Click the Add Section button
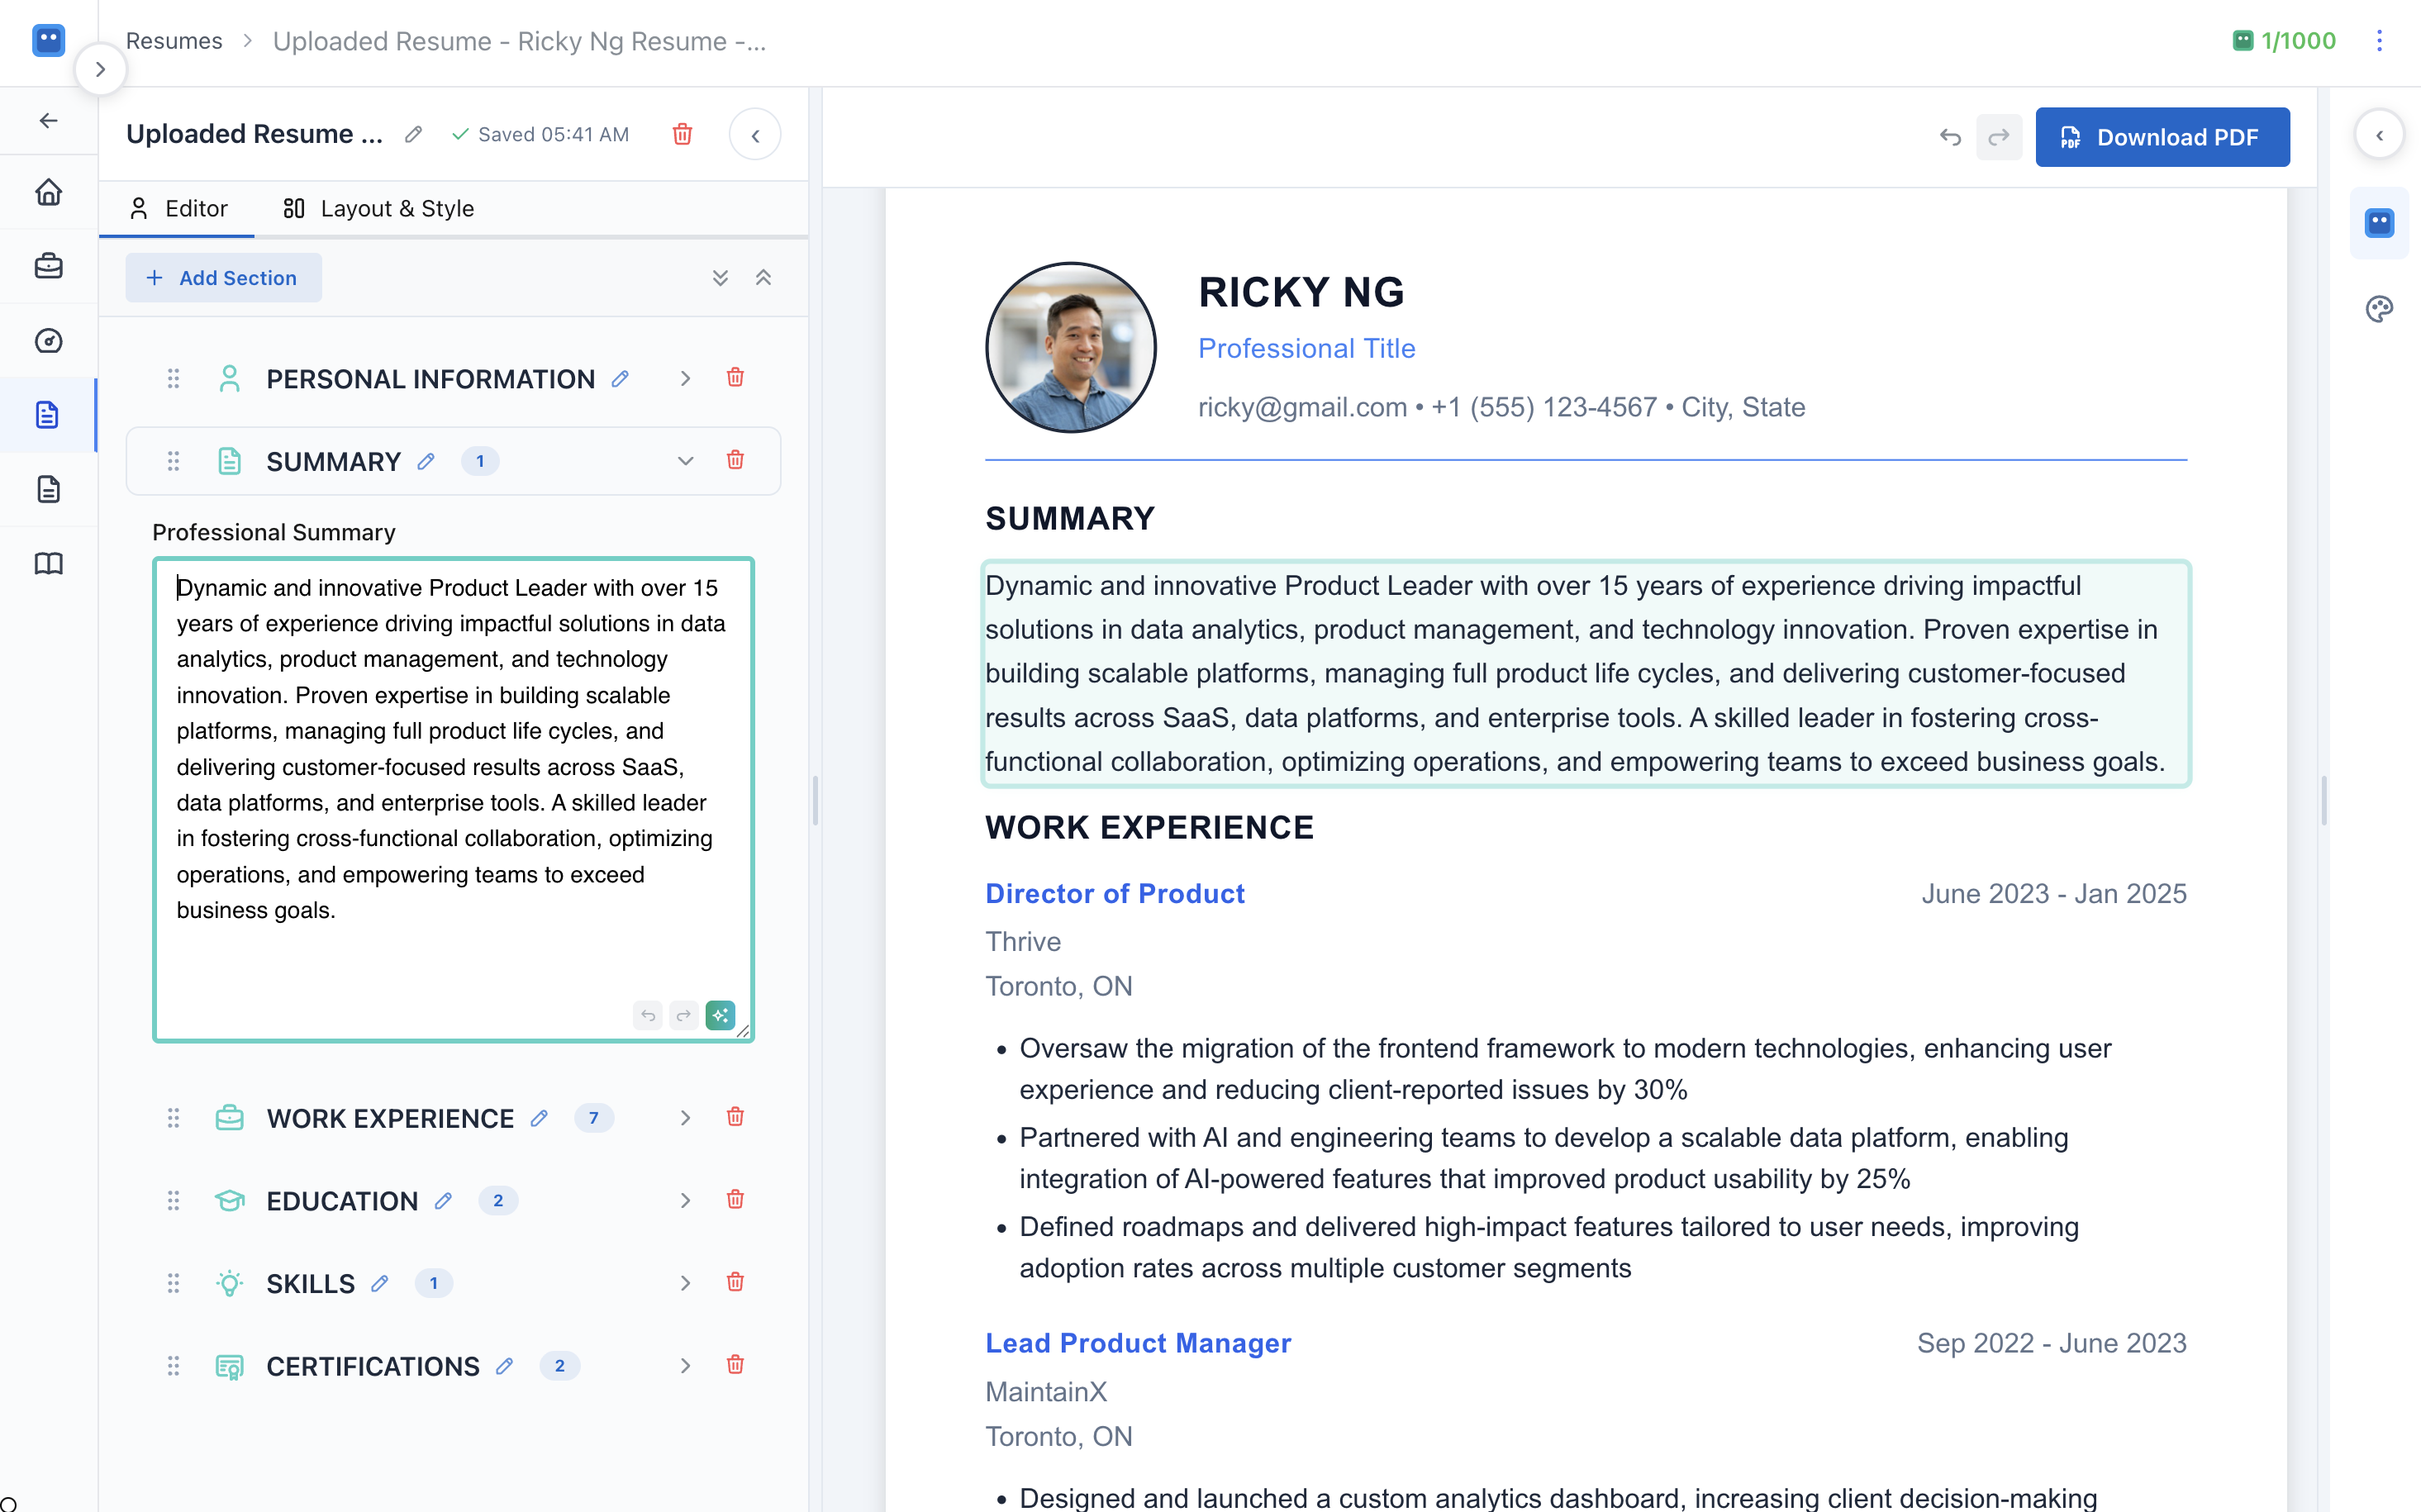Screen dimensions: 2421x1512 [x=223, y=278]
